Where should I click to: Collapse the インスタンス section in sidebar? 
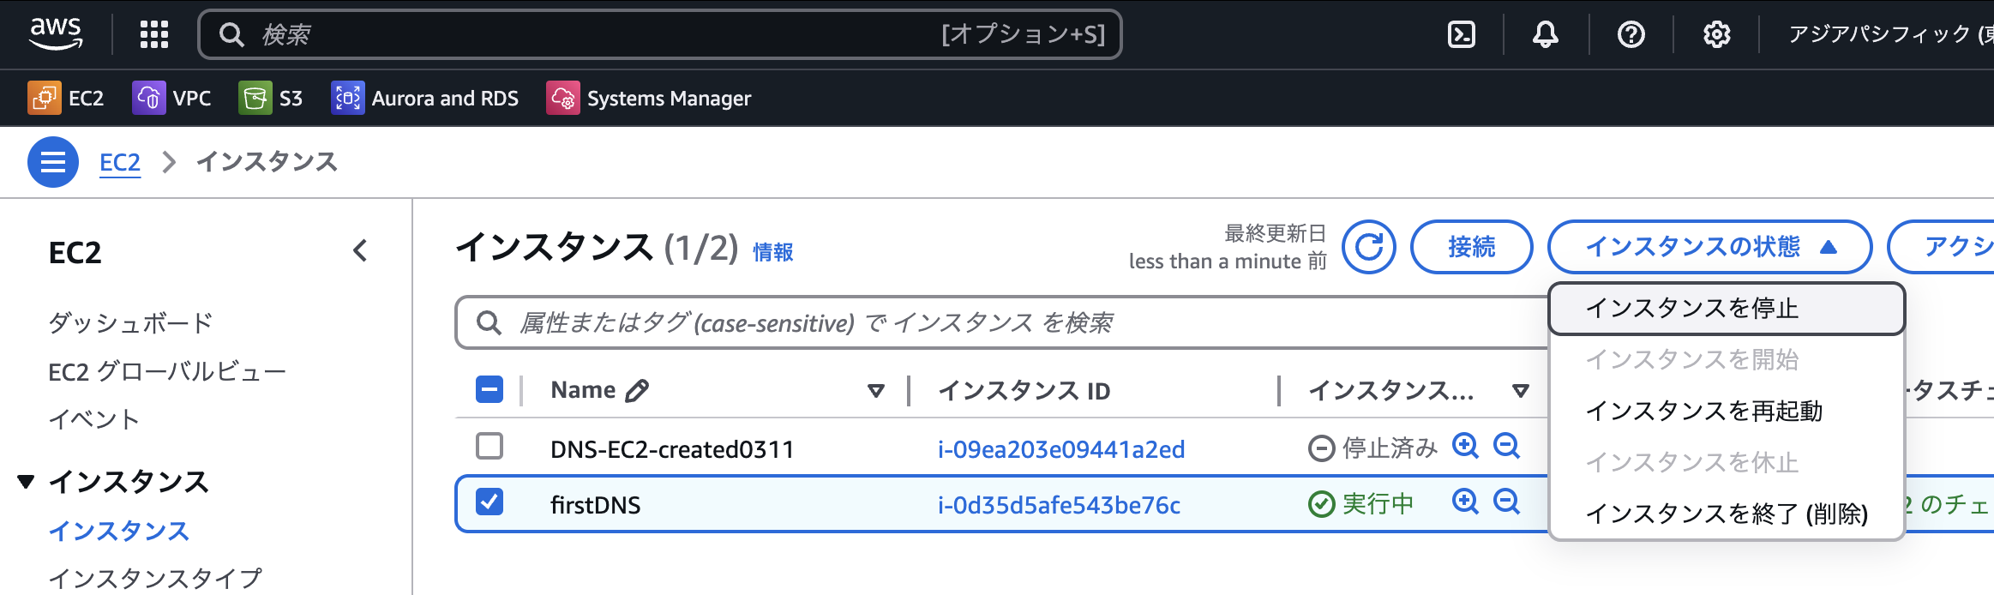[x=26, y=482]
